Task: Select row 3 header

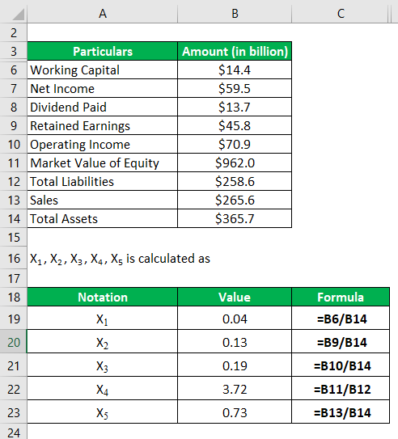Action: coord(14,51)
